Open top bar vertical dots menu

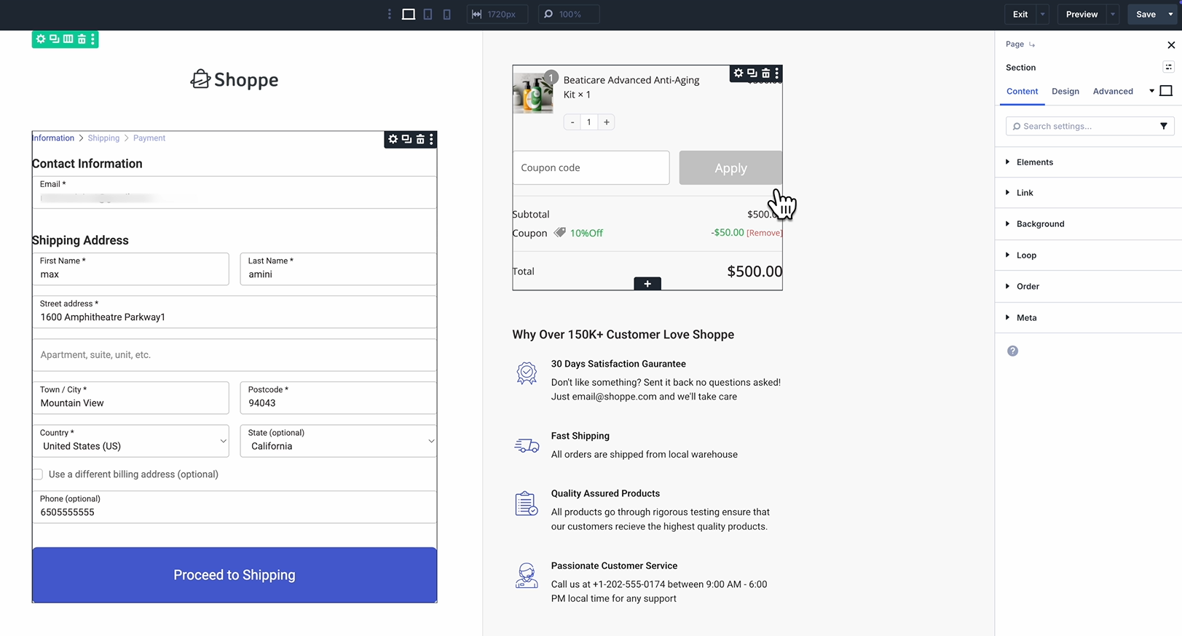[389, 14]
